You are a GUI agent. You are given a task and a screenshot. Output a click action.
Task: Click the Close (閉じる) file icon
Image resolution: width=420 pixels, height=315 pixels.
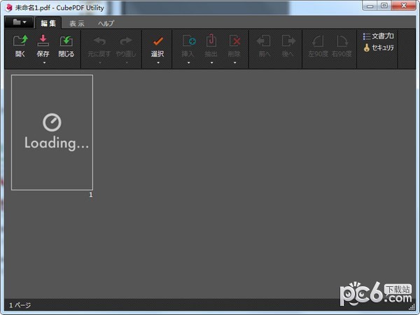pyautogui.click(x=66, y=41)
